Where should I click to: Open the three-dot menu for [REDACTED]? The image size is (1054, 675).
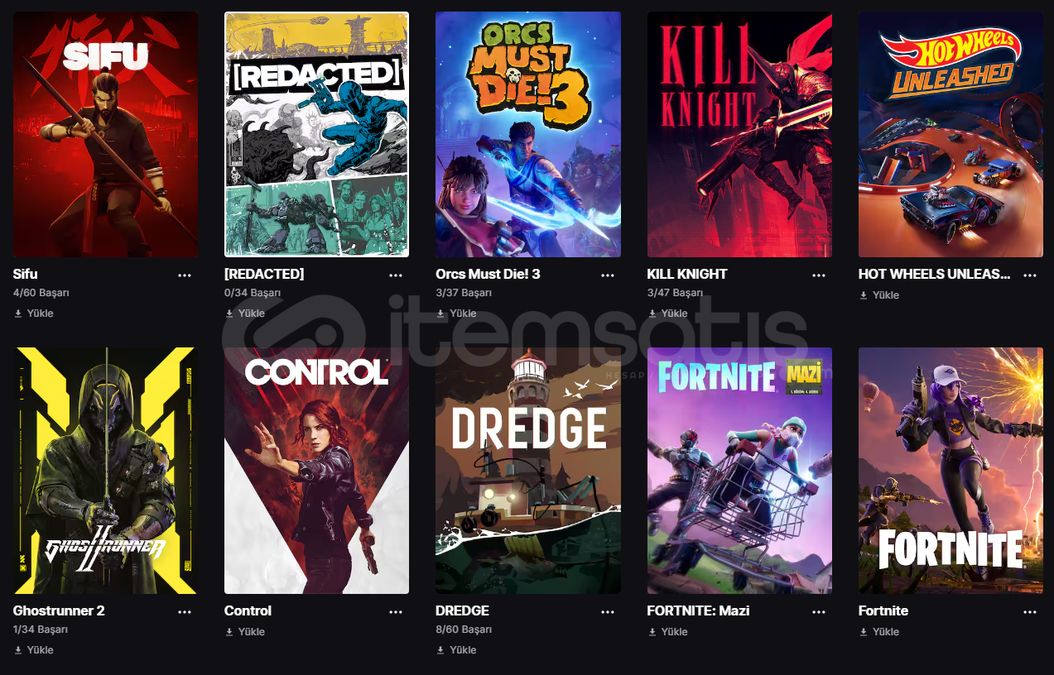[396, 275]
